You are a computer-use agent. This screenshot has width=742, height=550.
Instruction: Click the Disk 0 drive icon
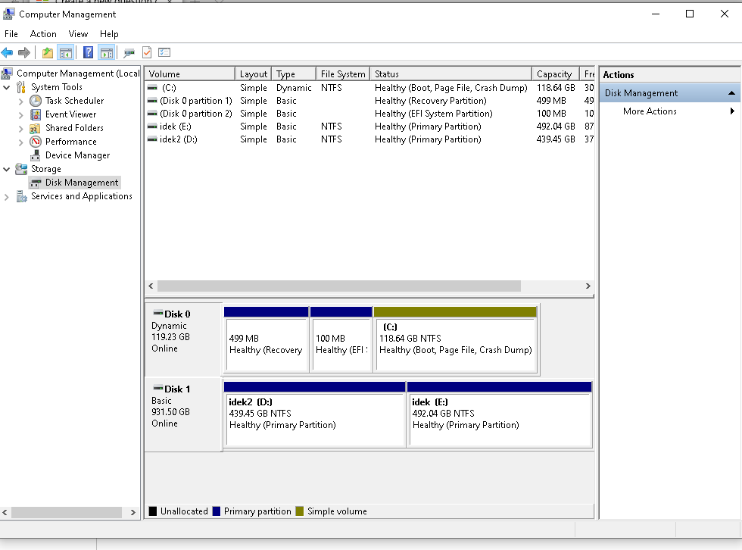pos(157,314)
